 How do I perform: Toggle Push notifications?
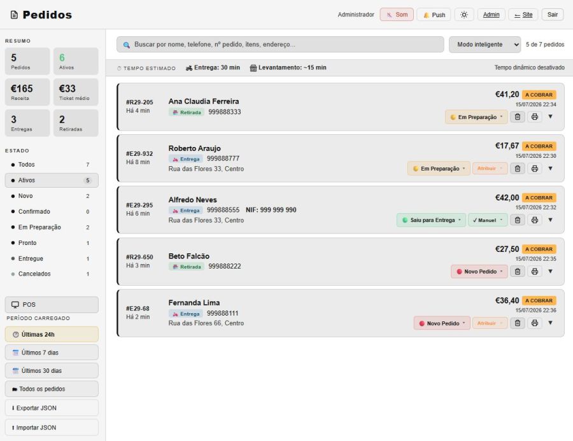pyautogui.click(x=434, y=15)
